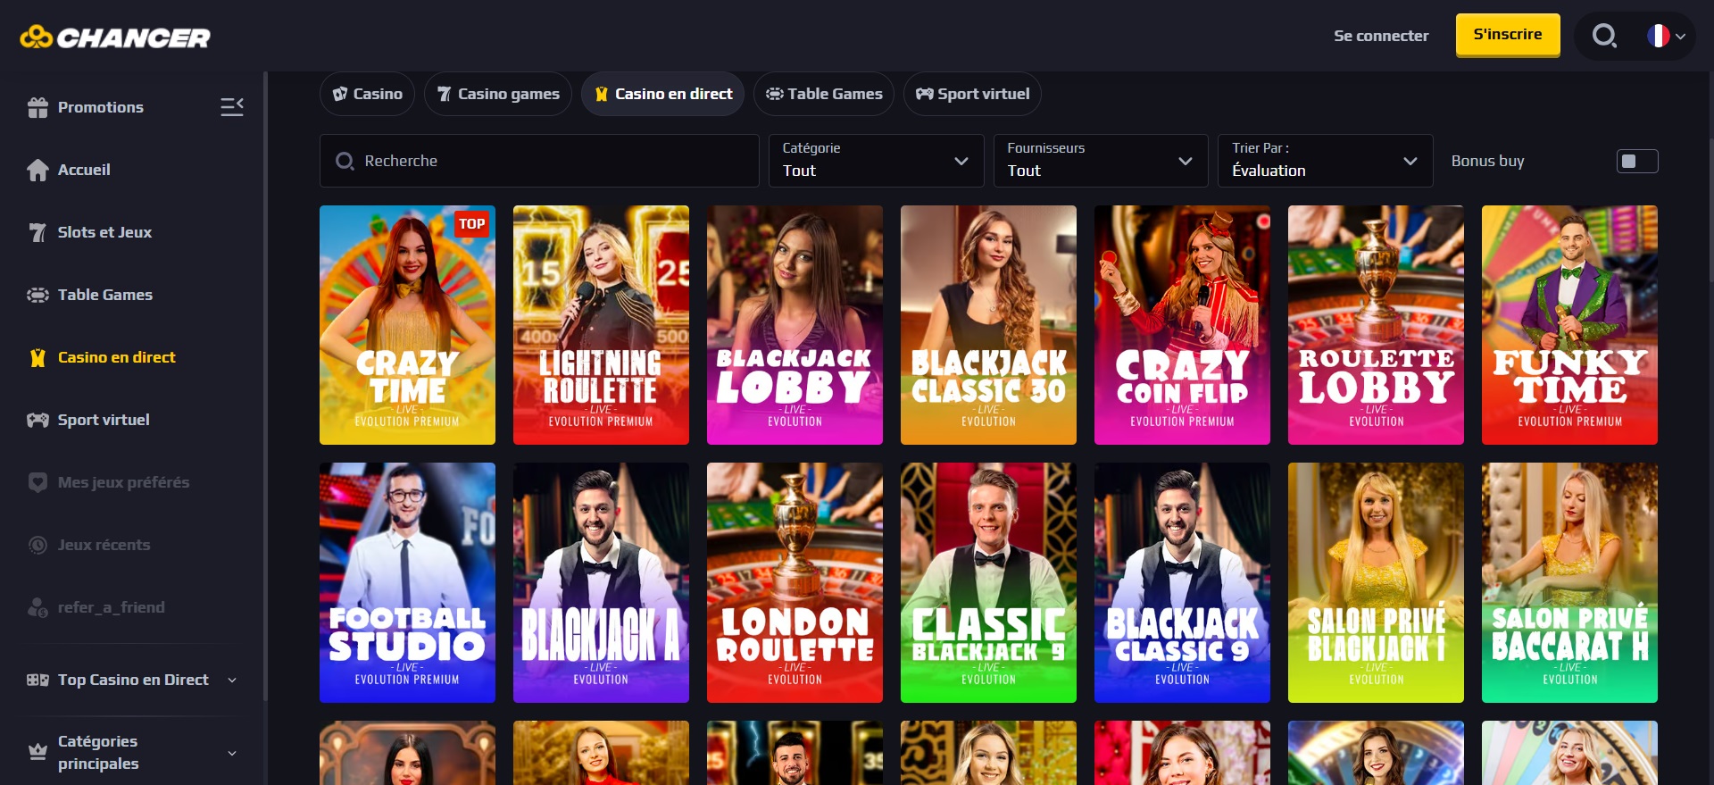Switch to the Table Games tab
This screenshot has width=1714, height=785.
tap(824, 94)
